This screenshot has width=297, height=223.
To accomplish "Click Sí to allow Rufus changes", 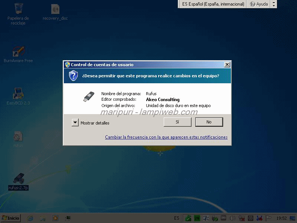I will [x=177, y=122].
